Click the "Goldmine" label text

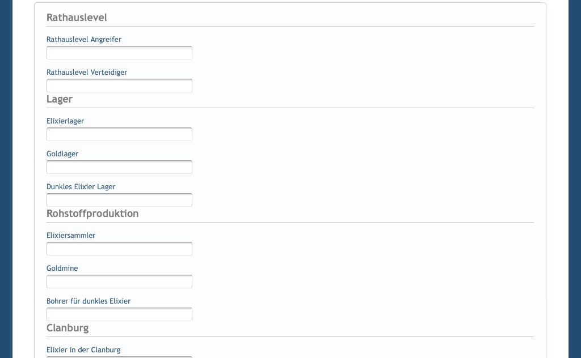coord(62,268)
